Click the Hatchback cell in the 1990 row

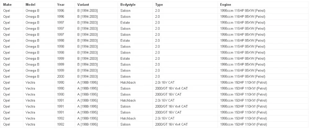click(x=128, y=82)
